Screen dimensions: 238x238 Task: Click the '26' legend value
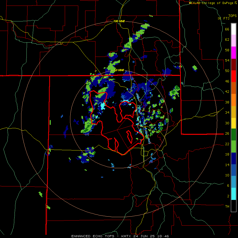tap(227, 134)
